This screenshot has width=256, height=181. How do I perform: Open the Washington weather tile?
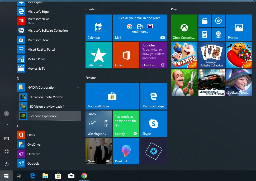[99, 124]
